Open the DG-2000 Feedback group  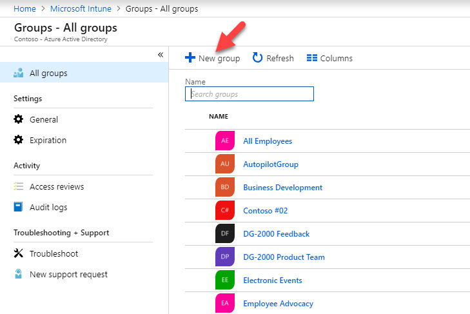tap(276, 234)
